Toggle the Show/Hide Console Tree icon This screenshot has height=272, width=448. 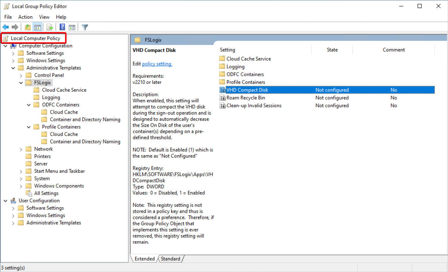[x=37, y=27]
